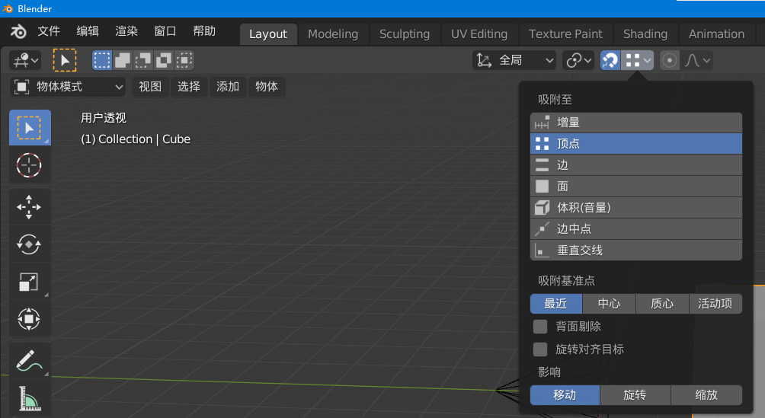The height and width of the screenshot is (418, 765).
Task: Choose the invert selection mode icon
Action: [164, 60]
